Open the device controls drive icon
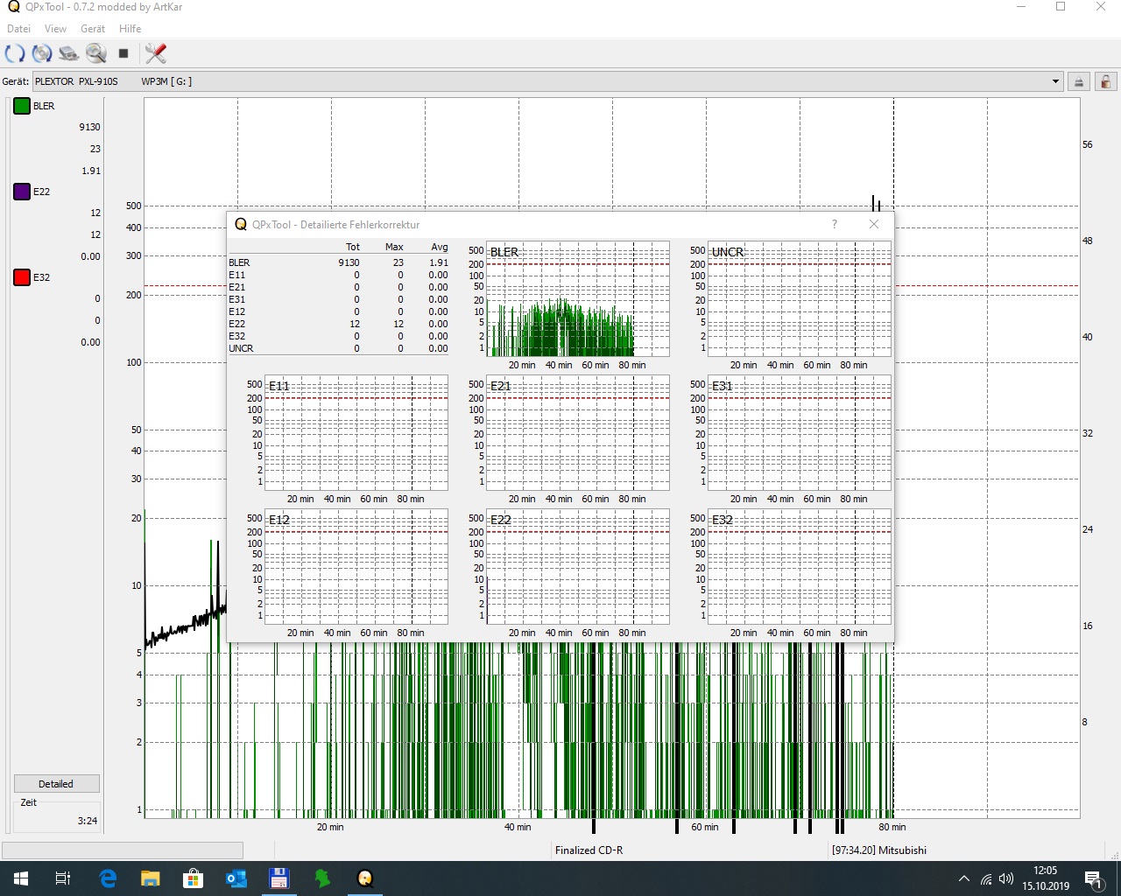This screenshot has height=896, width=1121. [69, 53]
